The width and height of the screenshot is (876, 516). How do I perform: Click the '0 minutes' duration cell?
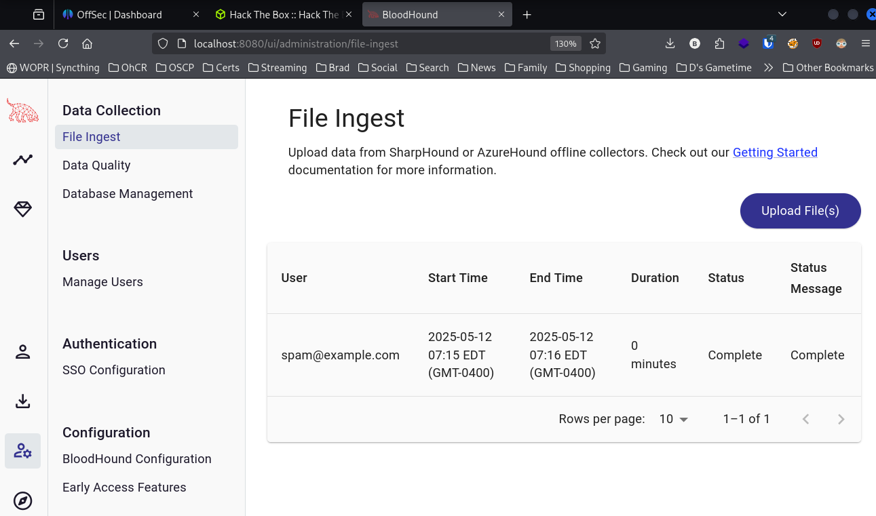point(653,355)
